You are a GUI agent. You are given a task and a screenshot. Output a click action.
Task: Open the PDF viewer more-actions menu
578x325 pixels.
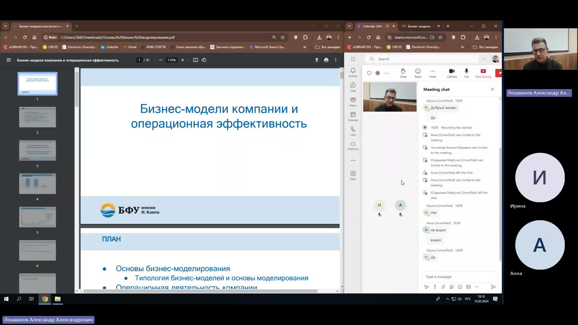(336, 60)
